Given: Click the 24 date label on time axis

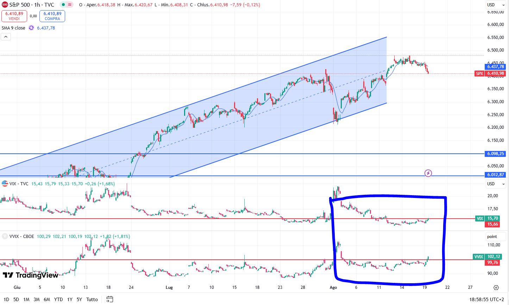Looking at the screenshot, I should (131, 287).
